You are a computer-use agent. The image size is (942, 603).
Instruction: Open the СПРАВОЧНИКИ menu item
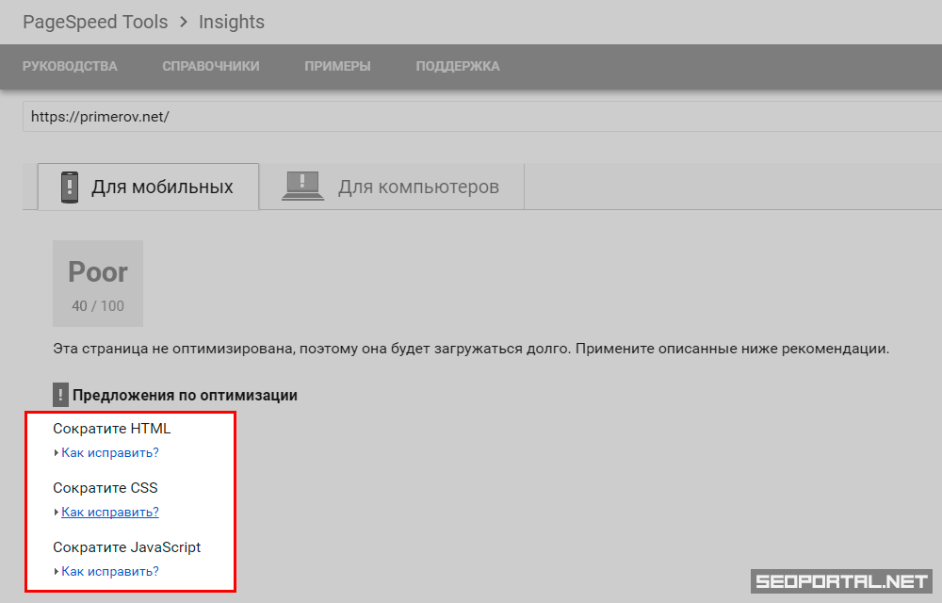coord(210,66)
